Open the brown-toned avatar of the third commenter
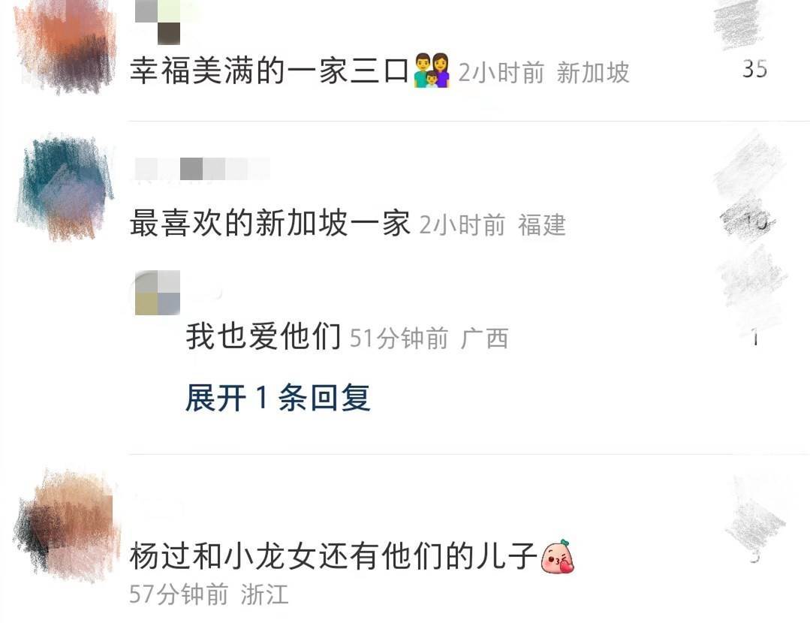Image resolution: width=810 pixels, height=623 pixels. 66,525
